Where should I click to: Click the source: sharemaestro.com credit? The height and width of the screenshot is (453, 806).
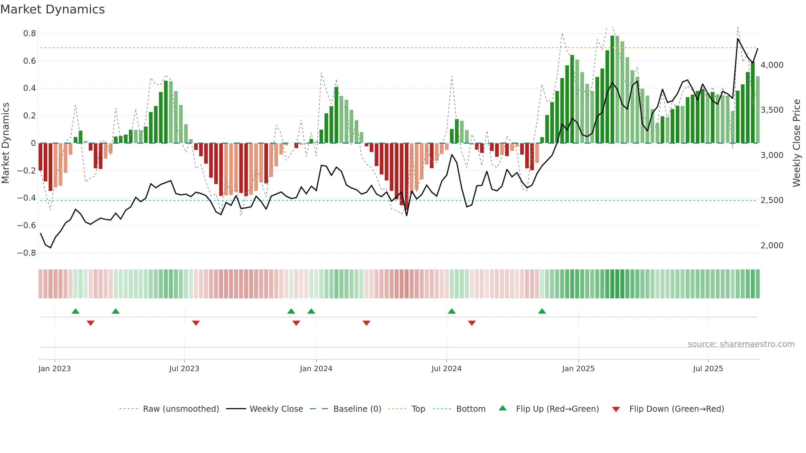point(741,344)
